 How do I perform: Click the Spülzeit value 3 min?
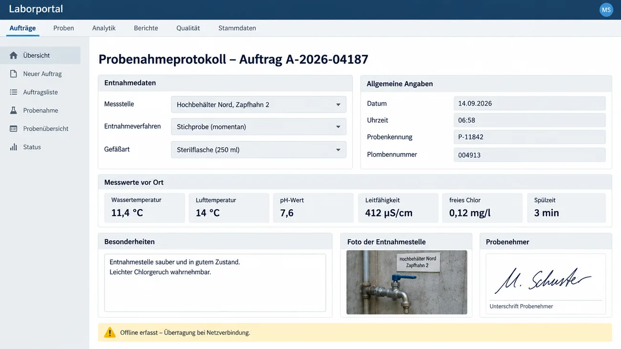click(546, 213)
